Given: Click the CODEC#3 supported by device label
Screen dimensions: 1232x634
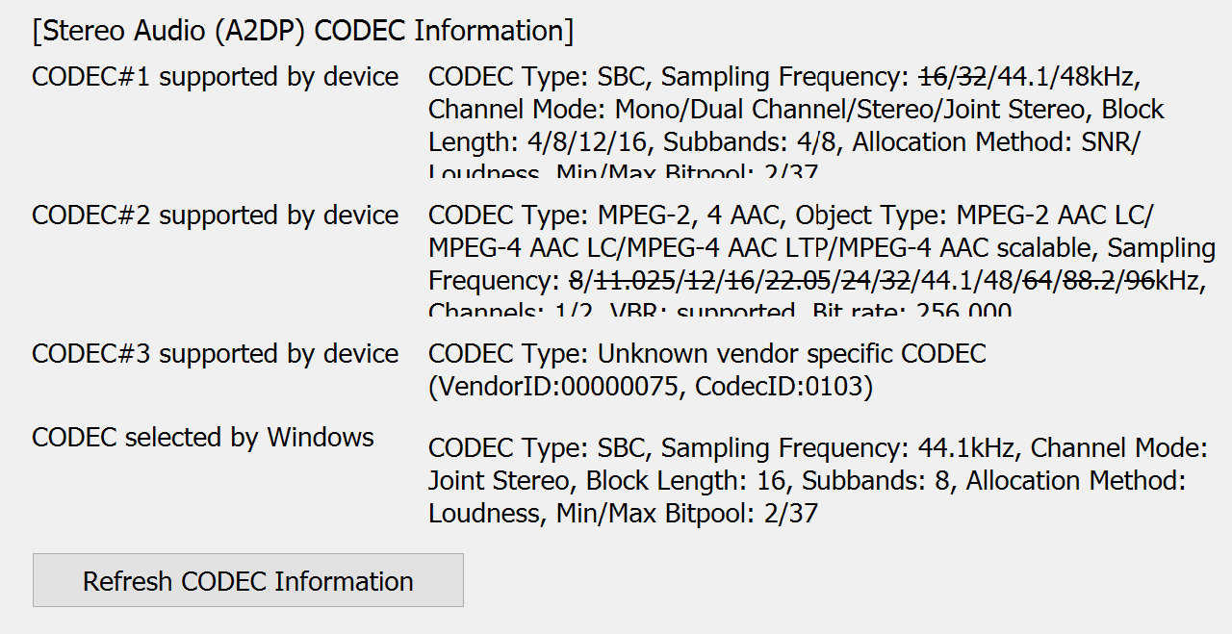Looking at the screenshot, I should click(215, 353).
